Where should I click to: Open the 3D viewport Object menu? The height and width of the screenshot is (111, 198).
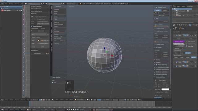(x=71, y=100)
